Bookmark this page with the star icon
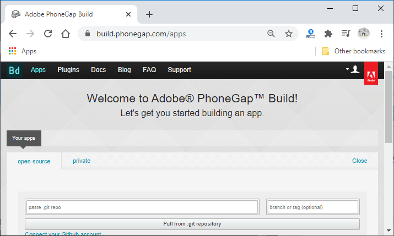 [288, 34]
